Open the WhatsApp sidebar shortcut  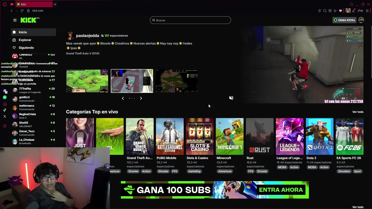click(x=5, y=98)
